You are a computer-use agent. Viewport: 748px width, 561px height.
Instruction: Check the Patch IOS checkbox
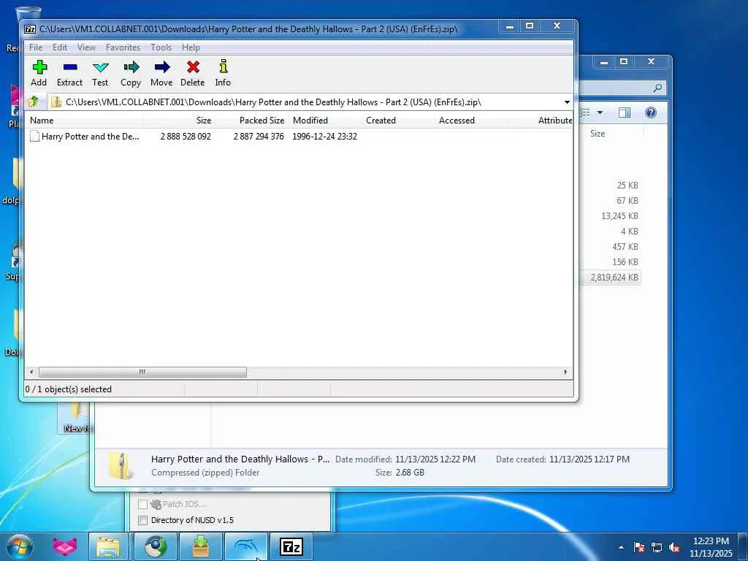point(142,504)
